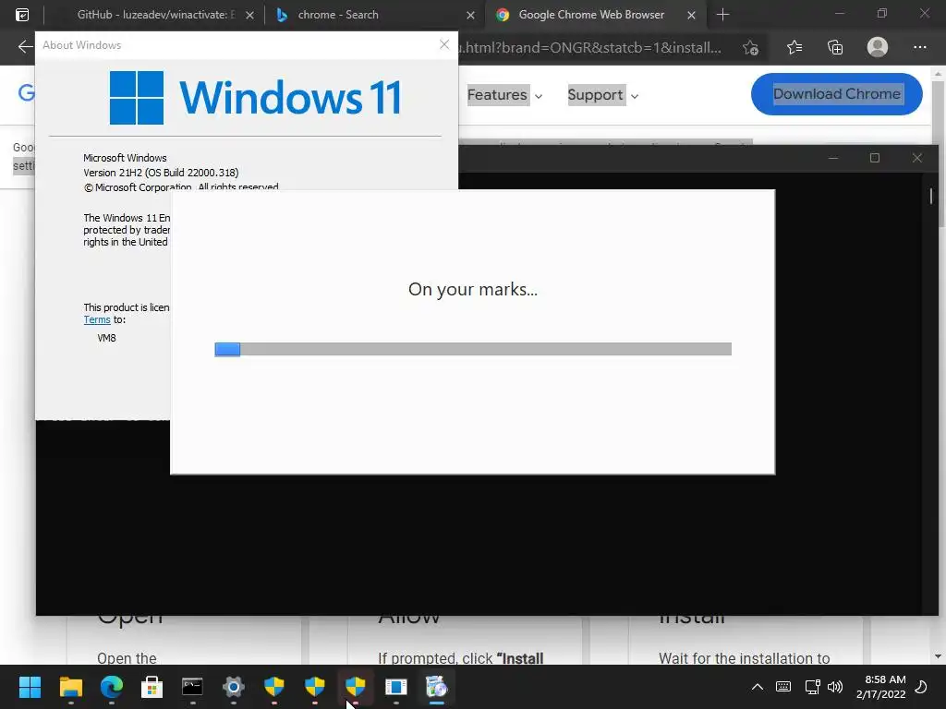Close the Google Chrome Web Browser tab
This screenshot has height=709, width=946.
point(691,15)
